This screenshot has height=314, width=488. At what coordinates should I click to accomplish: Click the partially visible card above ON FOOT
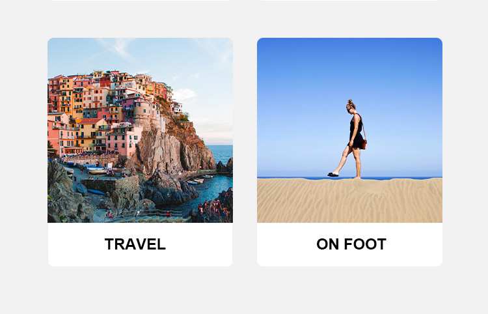click(x=349, y=0)
